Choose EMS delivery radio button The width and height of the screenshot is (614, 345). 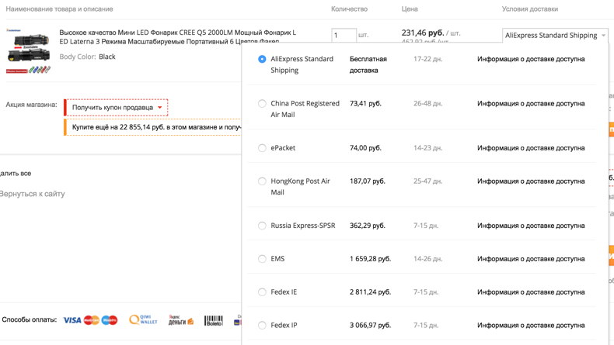tap(262, 259)
